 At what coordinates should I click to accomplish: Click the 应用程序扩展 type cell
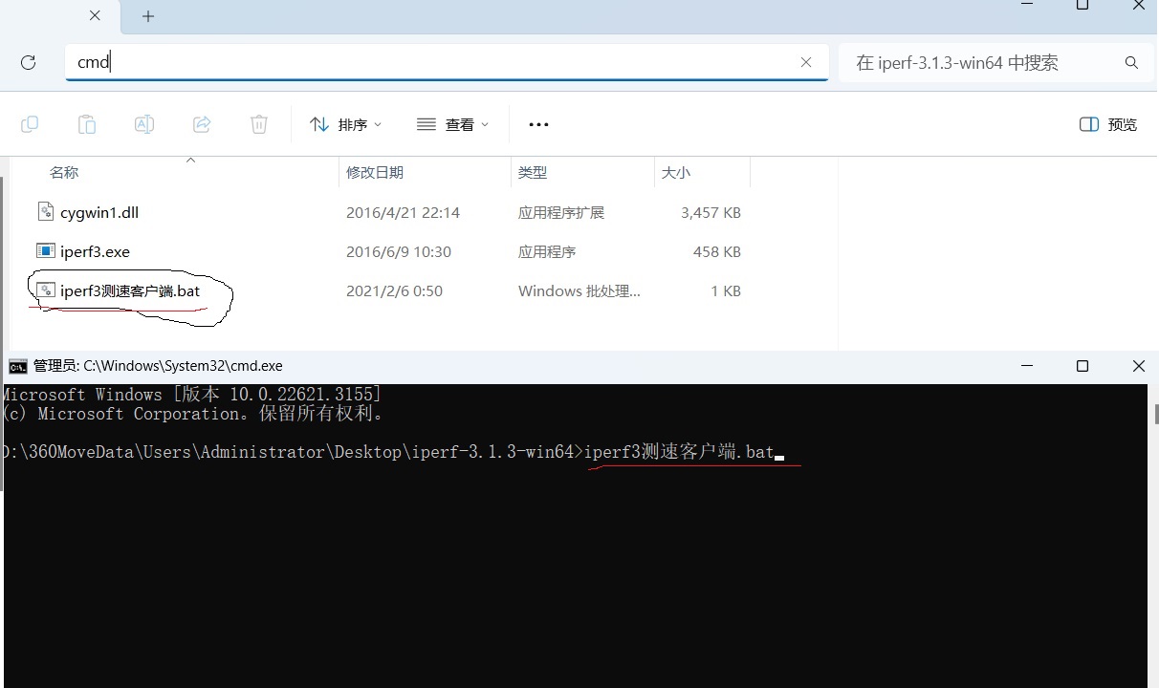[561, 212]
